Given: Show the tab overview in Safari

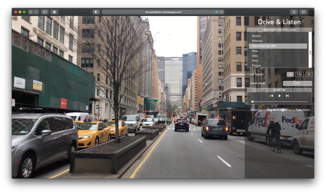Looking at the screenshot, I should [x=303, y=12].
